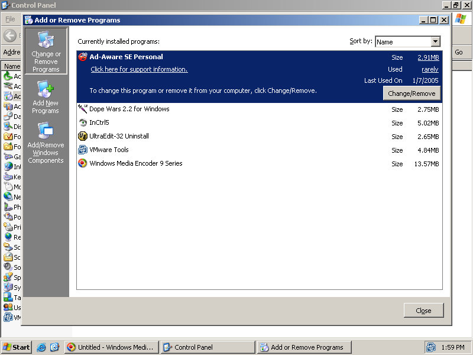The image size is (473, 355).
Task: Click the Go button in Control Panel
Action: (459, 52)
